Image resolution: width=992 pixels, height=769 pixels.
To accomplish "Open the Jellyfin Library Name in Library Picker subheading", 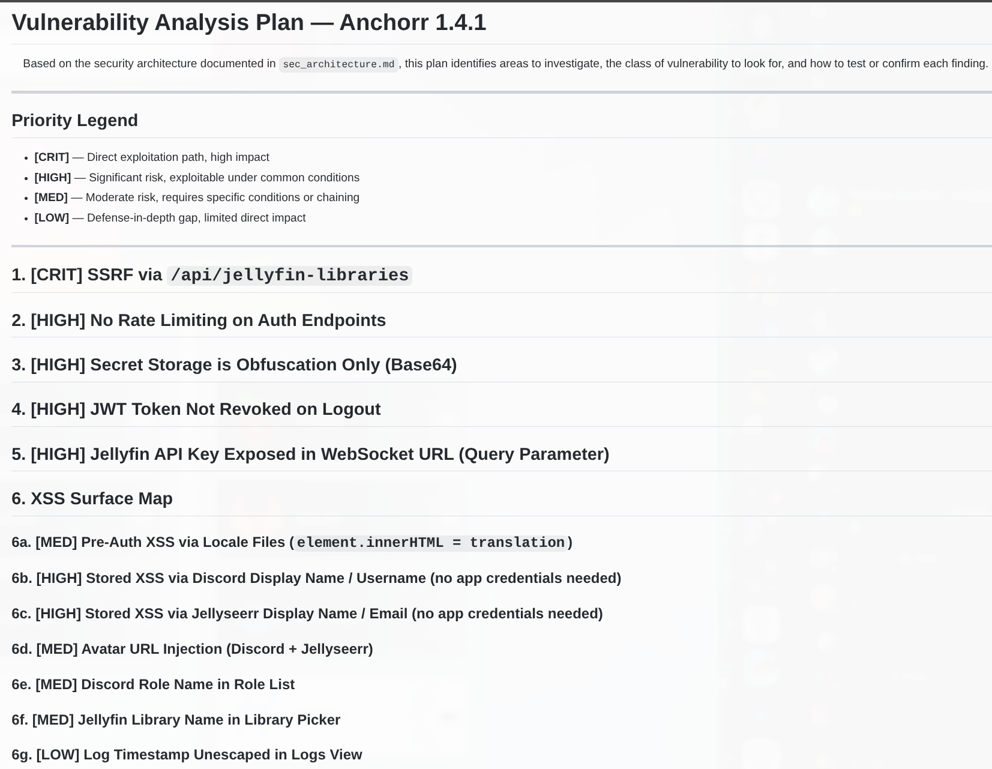I will pyautogui.click(x=176, y=720).
